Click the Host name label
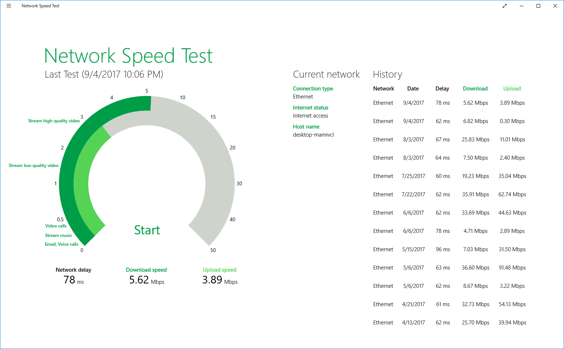The height and width of the screenshot is (349, 564). point(306,127)
